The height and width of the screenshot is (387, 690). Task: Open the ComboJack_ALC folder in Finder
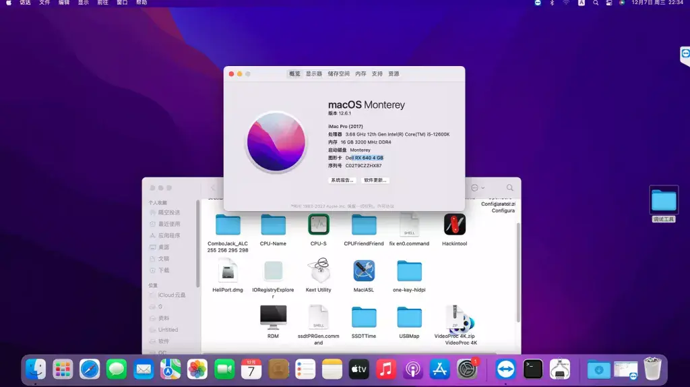228,225
